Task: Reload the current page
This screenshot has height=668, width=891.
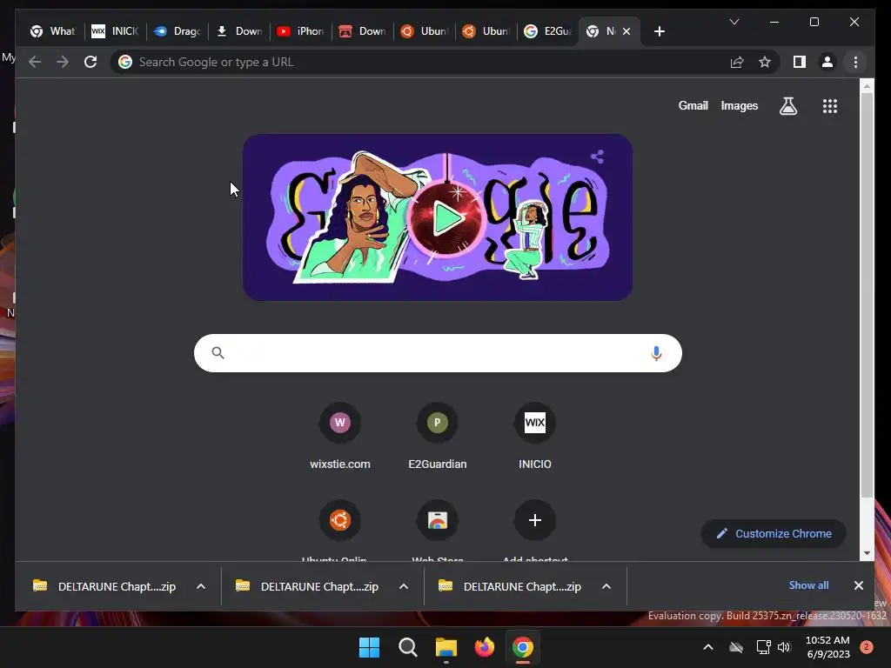Action: tap(90, 62)
